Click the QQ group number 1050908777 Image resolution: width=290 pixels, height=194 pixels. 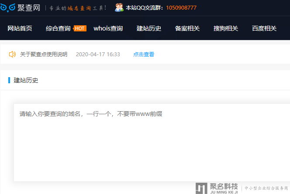coord(181,8)
